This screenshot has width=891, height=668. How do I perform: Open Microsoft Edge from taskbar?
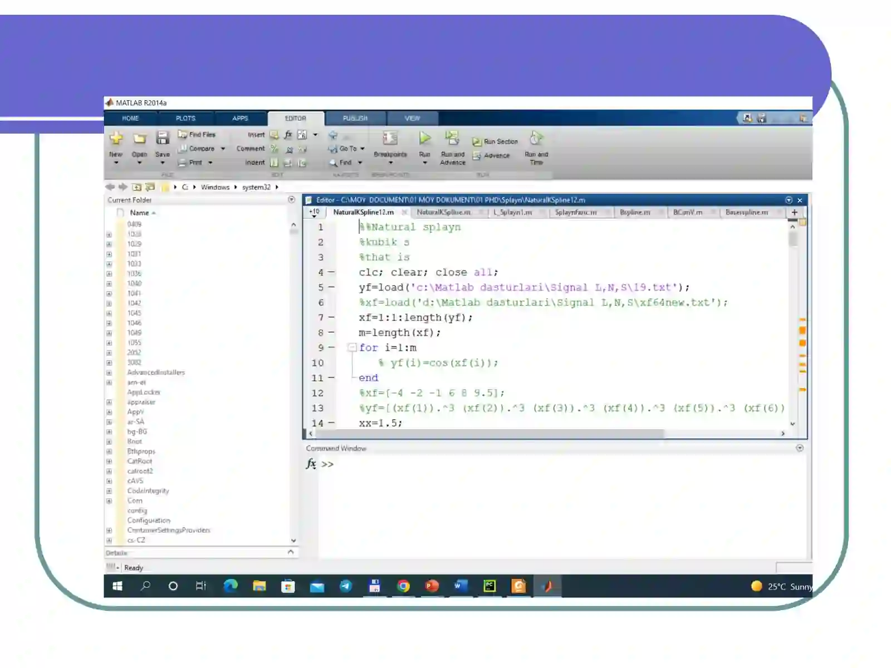point(231,586)
